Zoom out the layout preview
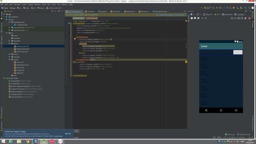Screen dimensions: 256x144 [232, 18]
